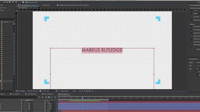Click the work area start handle
This screenshot has width=200, height=112.
pyautogui.click(x=58, y=100)
